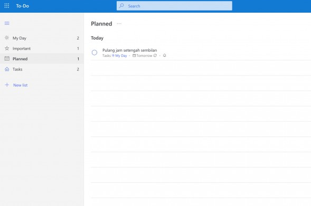
Task: Open the My Day list
Action: [x=42, y=38]
